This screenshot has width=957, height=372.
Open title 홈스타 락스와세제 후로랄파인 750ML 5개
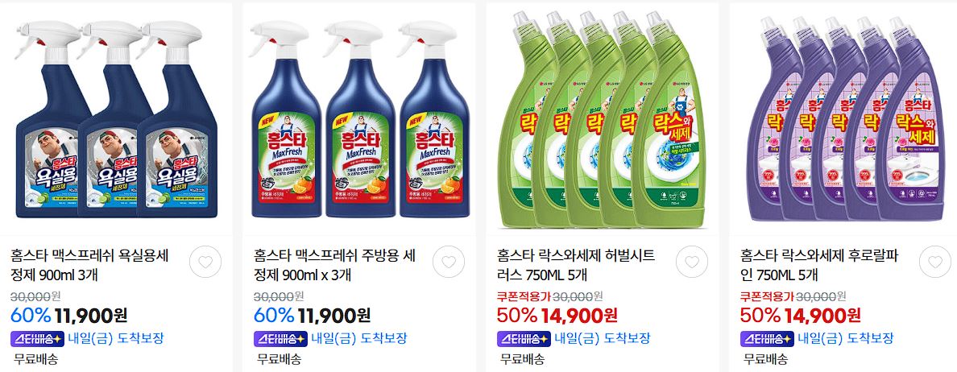[x=820, y=265]
